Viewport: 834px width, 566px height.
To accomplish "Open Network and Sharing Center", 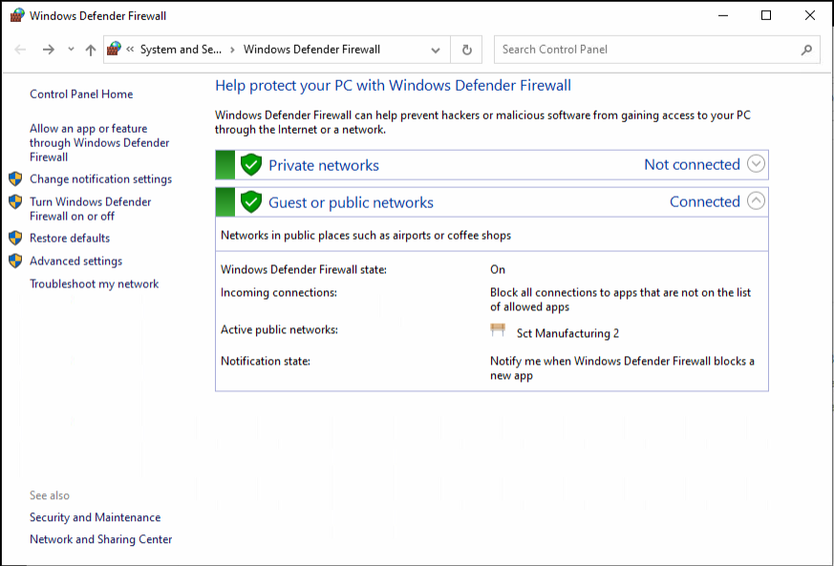I will pos(101,539).
